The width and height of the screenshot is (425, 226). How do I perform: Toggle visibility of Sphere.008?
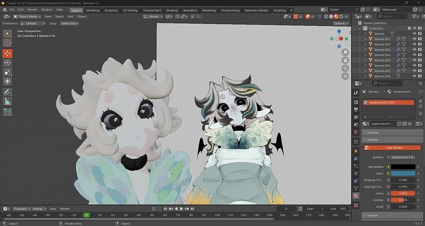pos(414,76)
